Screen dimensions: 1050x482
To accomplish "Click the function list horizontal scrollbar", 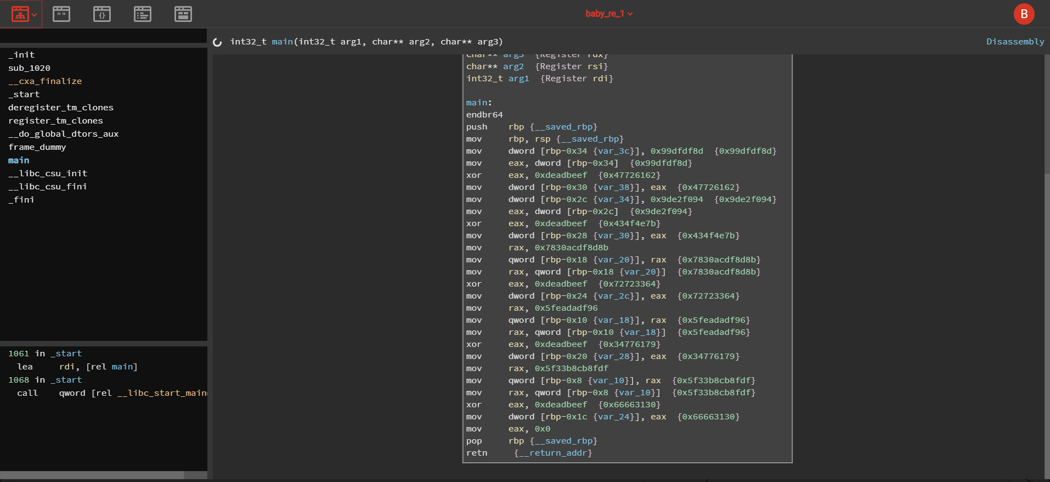I will click(x=92, y=475).
